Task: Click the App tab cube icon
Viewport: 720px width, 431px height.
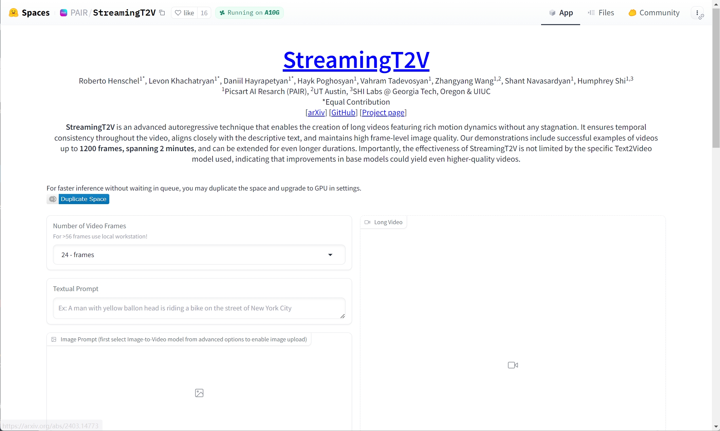Action: [x=552, y=13]
